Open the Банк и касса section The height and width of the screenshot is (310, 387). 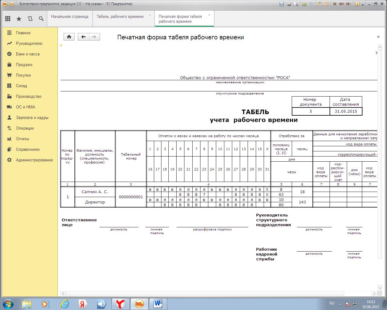[28, 54]
